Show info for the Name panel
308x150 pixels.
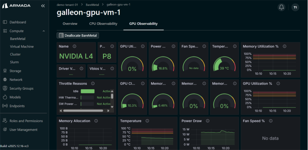(x=74, y=46)
